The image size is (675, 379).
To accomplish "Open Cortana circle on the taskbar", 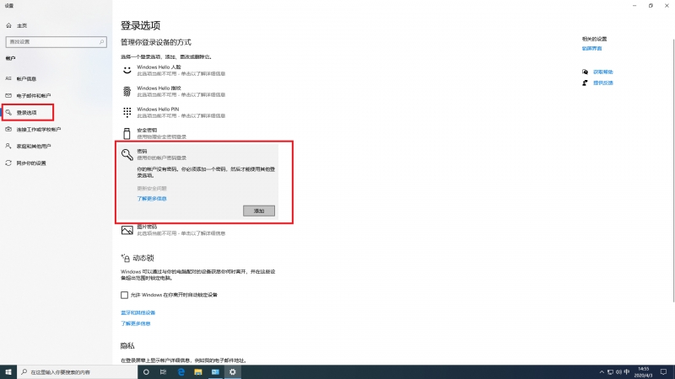I will point(146,372).
